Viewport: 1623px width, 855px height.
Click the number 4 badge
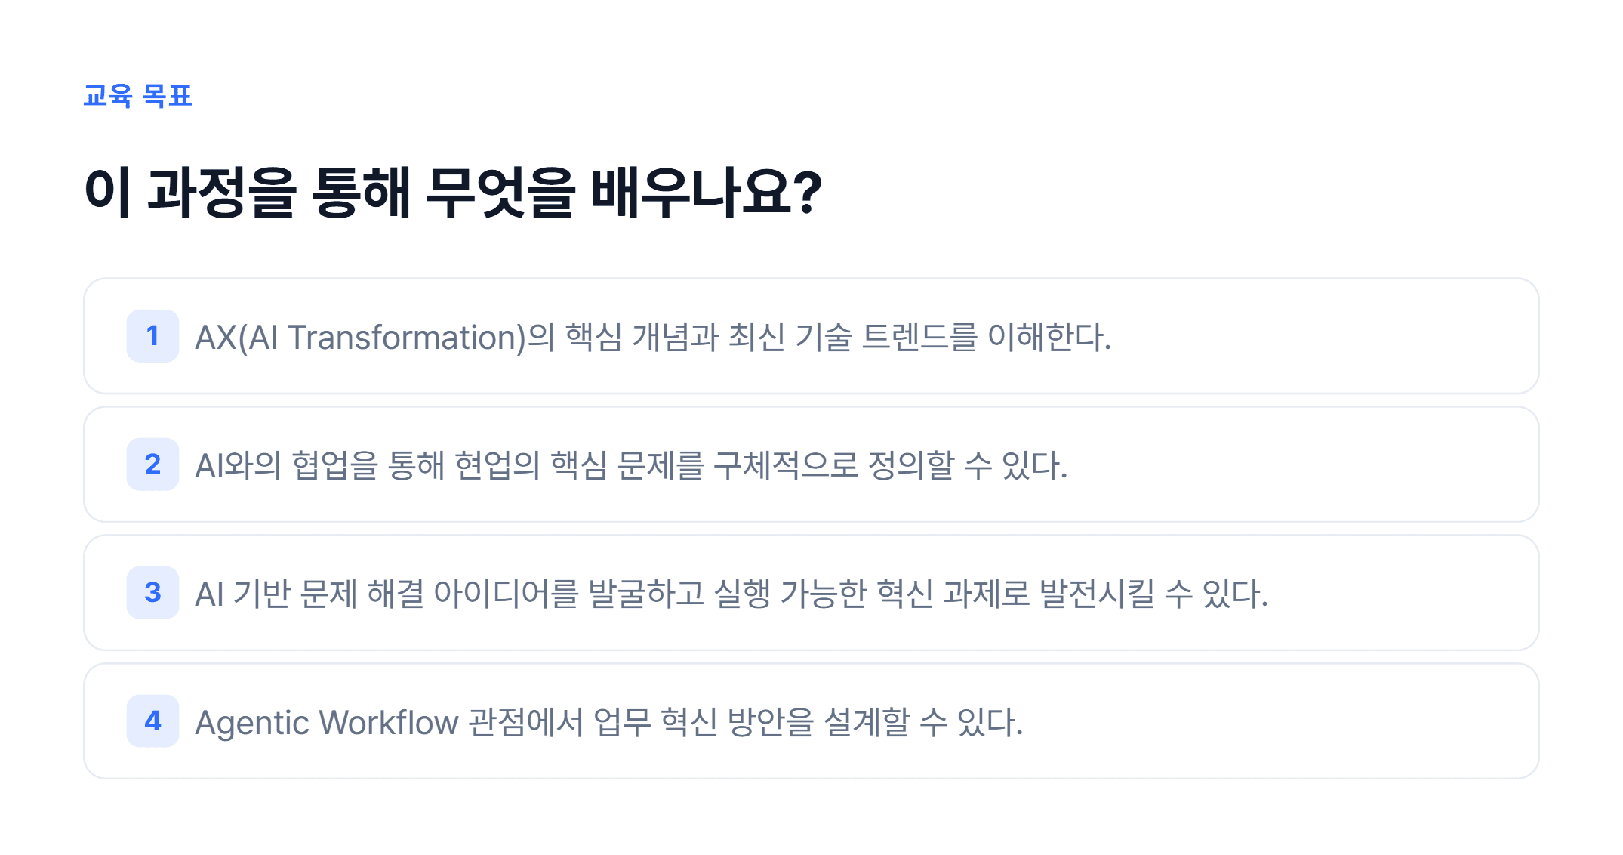(152, 721)
